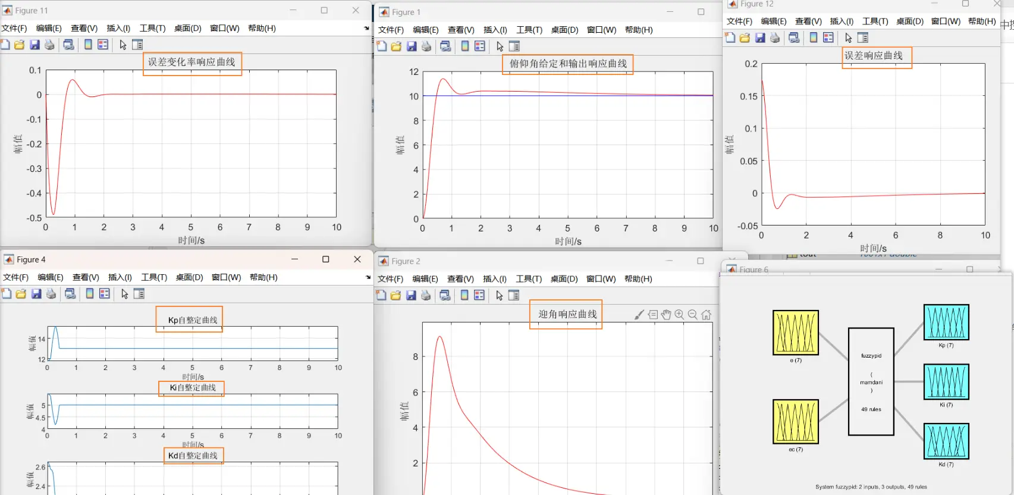Insert colorbar icon in Figure 11 toolbar
This screenshot has height=495, width=1014.
[x=88, y=45]
